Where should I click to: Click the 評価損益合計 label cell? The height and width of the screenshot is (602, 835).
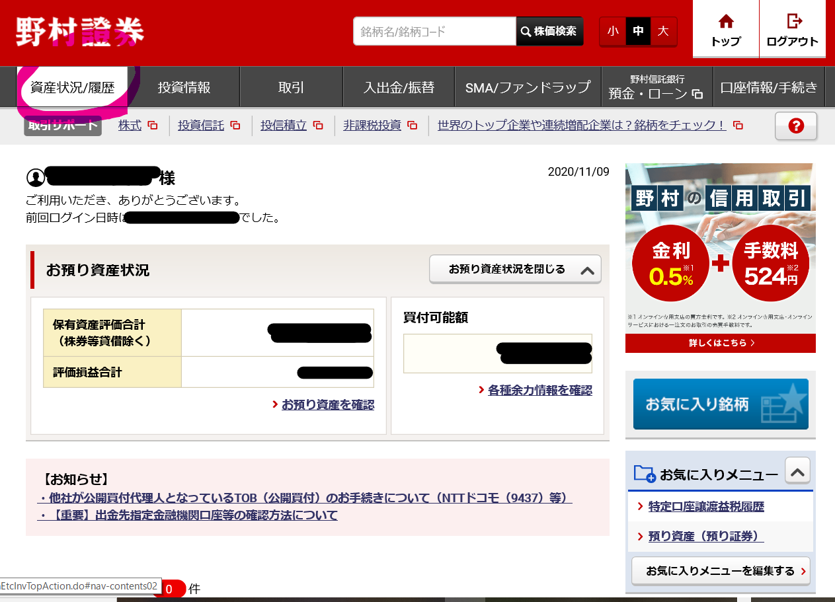coord(112,372)
